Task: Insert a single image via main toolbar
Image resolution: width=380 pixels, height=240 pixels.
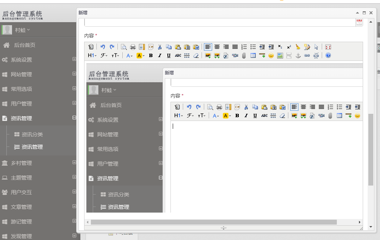Action: pyautogui.click(x=208, y=56)
